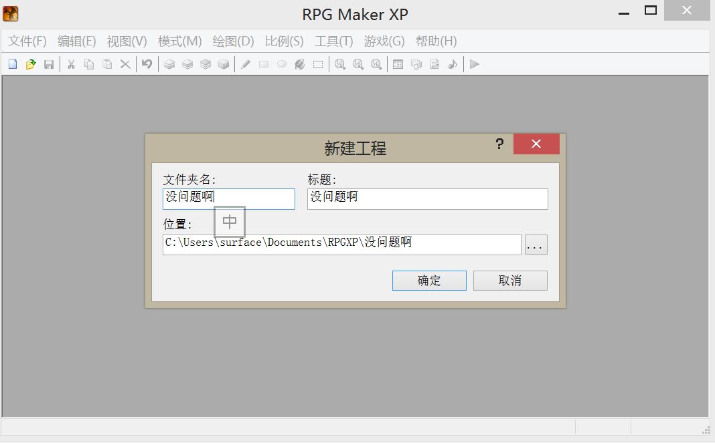Set zoom scale to 1/2
Image resolution: width=715 pixels, height=445 pixels.
tap(358, 64)
